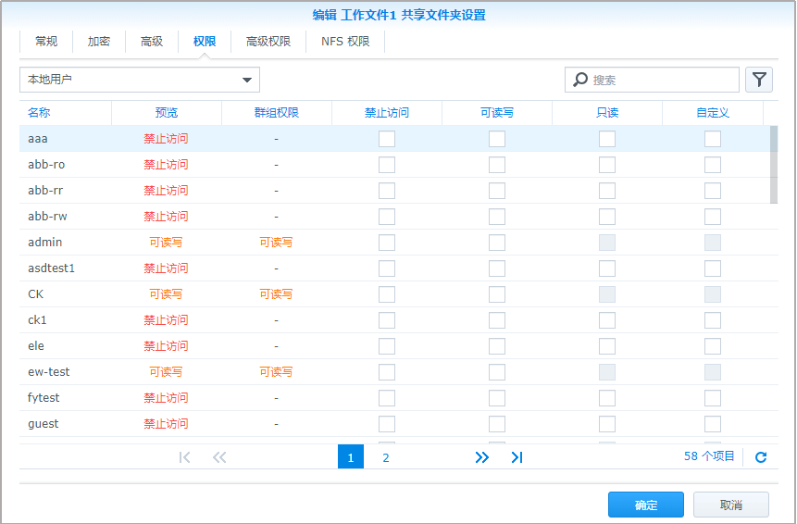Image resolution: width=797 pixels, height=524 pixels.
Task: Check 禁止访问 for user asdtest1
Action: pos(387,268)
